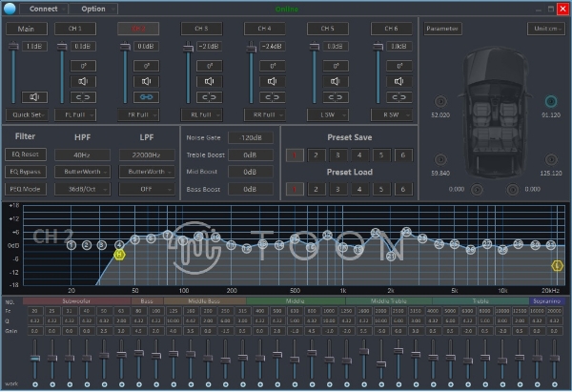Click the EQ Reset button
Image resolution: width=572 pixels, height=392 pixels.
[x=24, y=155]
